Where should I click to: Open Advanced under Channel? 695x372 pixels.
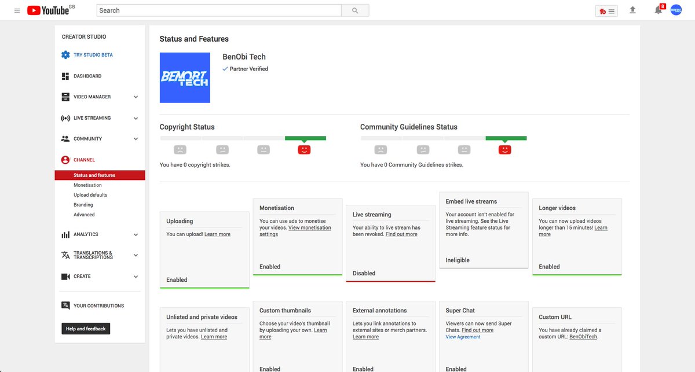click(x=84, y=215)
